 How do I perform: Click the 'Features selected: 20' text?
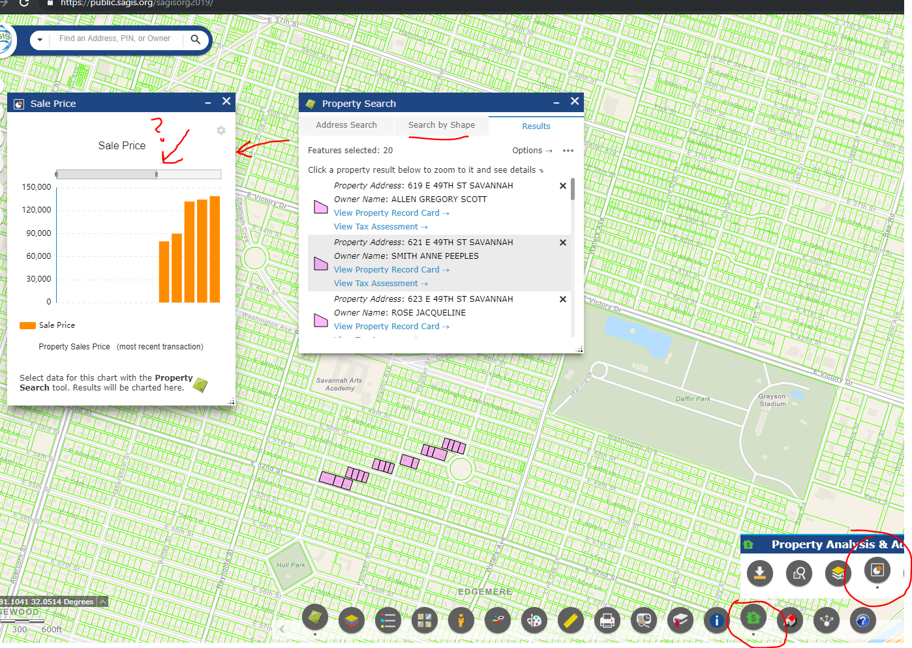pos(350,151)
